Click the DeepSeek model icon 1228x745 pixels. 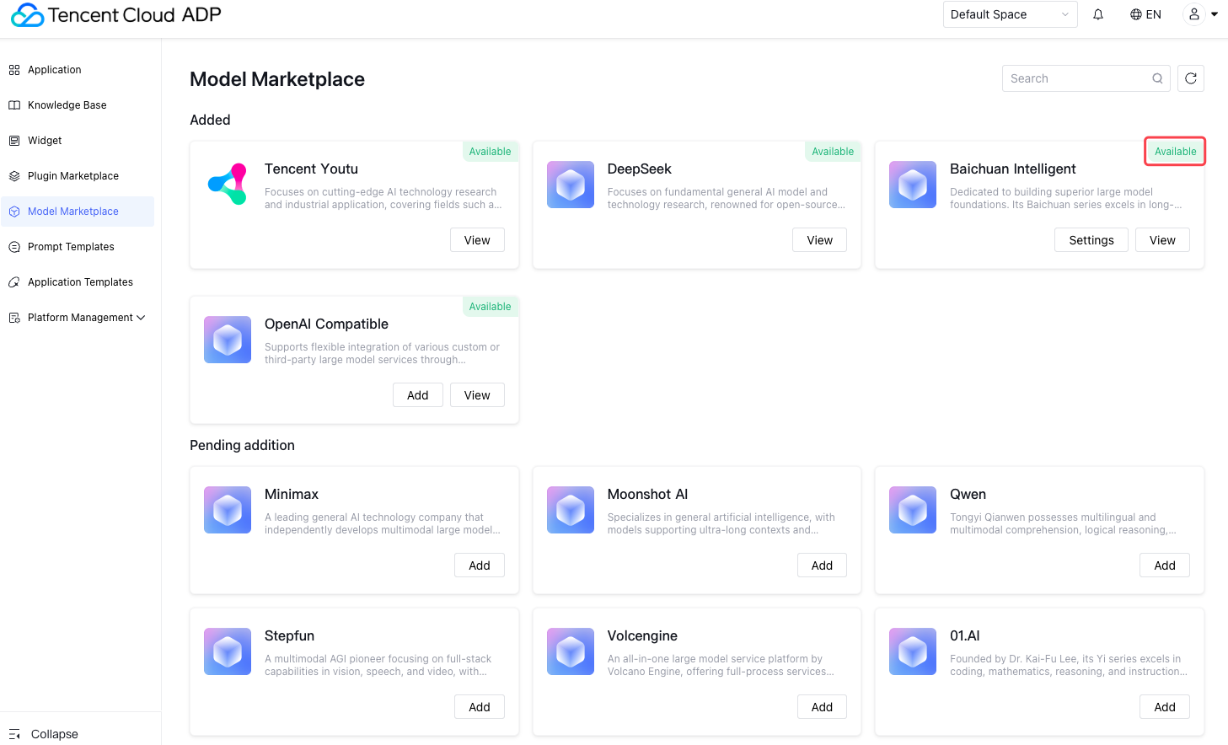[x=571, y=185]
